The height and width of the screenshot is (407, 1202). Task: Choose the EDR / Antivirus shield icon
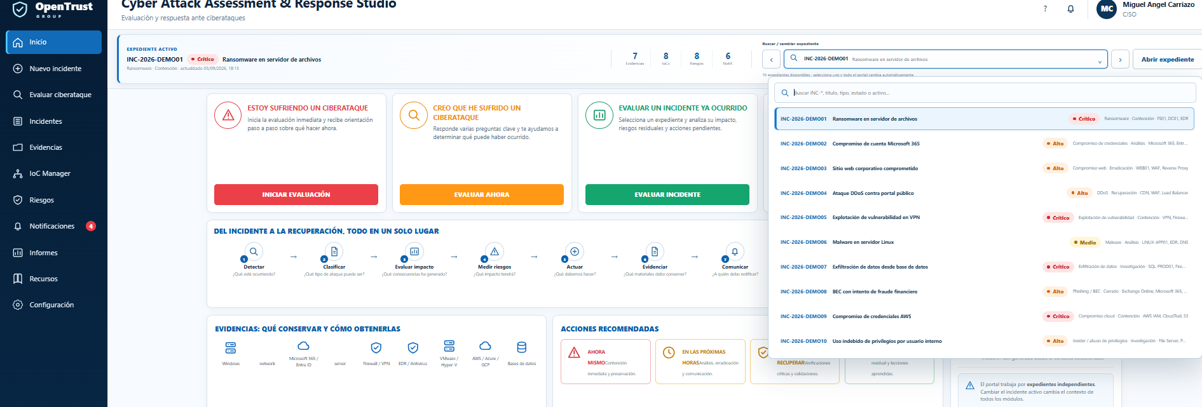(413, 347)
